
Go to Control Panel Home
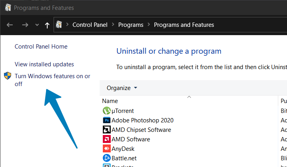point(41,47)
